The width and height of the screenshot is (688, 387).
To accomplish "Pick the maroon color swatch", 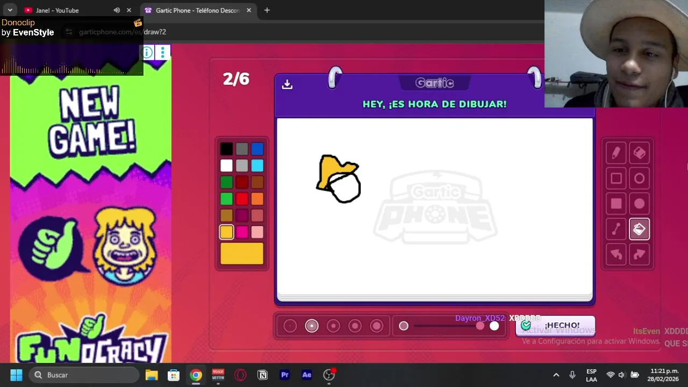I will pos(242,216).
